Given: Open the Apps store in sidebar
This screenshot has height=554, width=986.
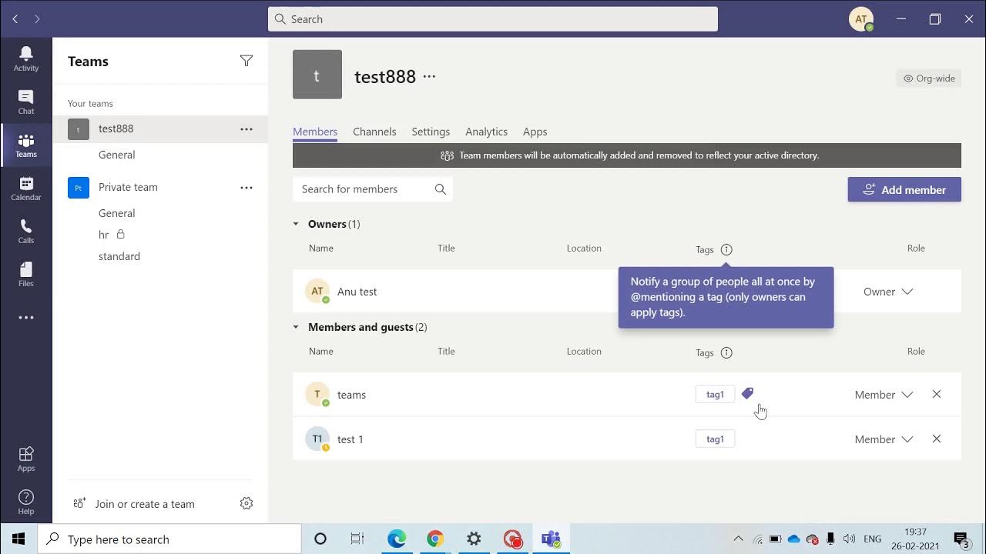Looking at the screenshot, I should pyautogui.click(x=26, y=459).
